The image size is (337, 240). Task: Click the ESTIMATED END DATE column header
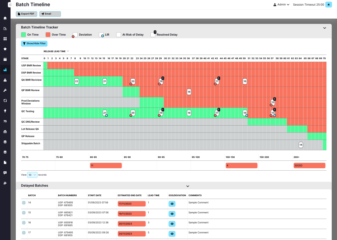pos(130,195)
